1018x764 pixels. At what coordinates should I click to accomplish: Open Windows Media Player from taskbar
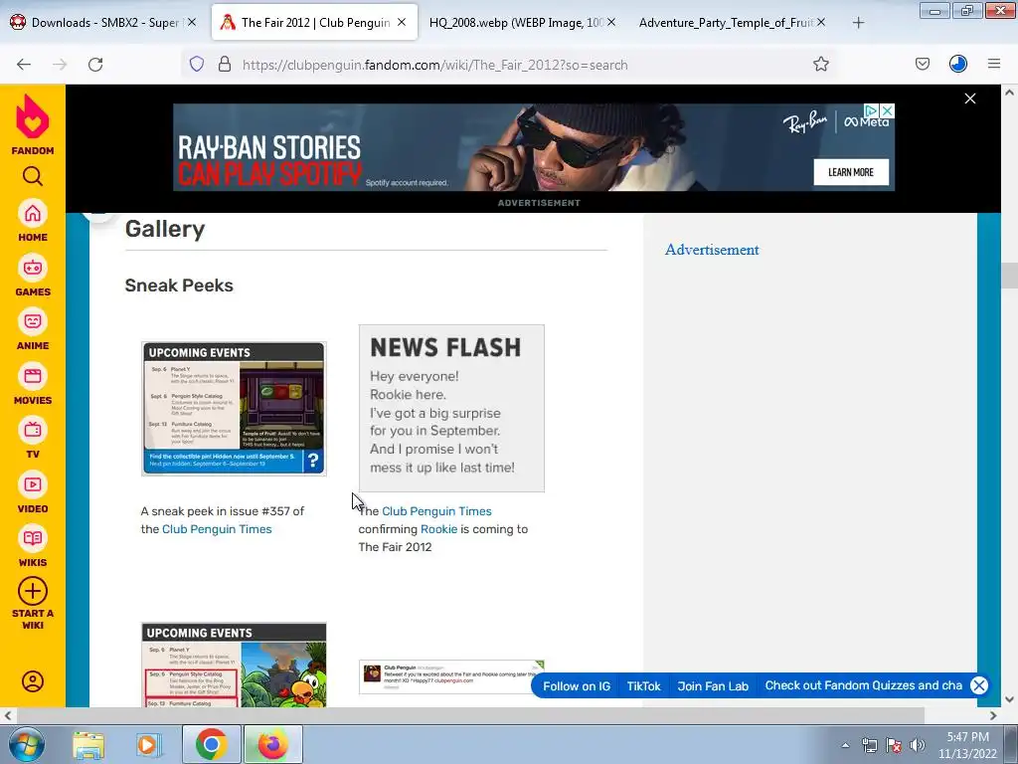pyautogui.click(x=148, y=744)
